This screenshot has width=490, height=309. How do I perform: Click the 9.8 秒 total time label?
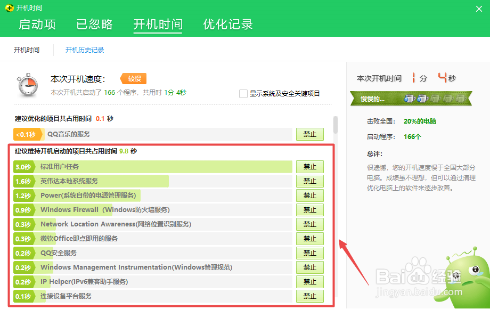[128, 151]
